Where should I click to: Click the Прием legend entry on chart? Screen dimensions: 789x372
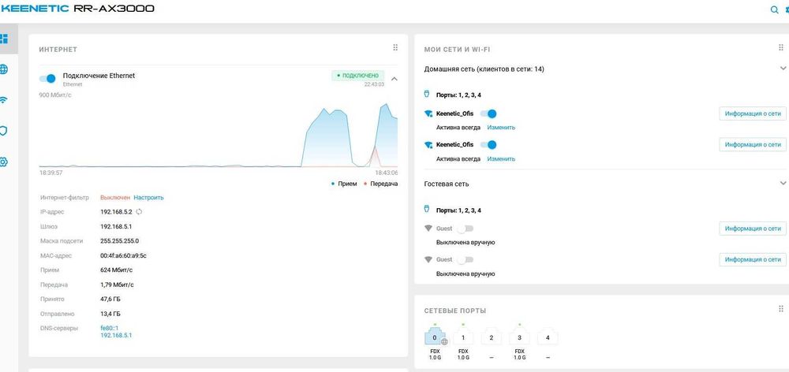pos(344,184)
